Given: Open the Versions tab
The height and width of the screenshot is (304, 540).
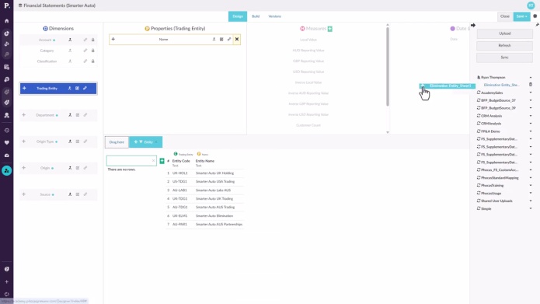Looking at the screenshot, I should pyautogui.click(x=274, y=16).
